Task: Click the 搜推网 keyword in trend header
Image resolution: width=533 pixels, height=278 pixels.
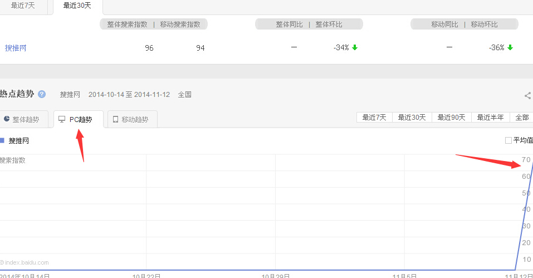Action: point(70,95)
